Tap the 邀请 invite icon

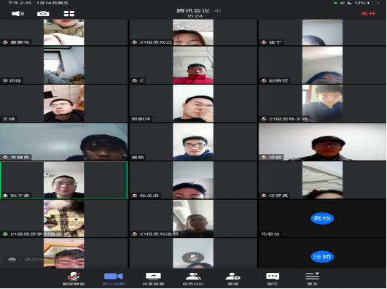click(232, 279)
